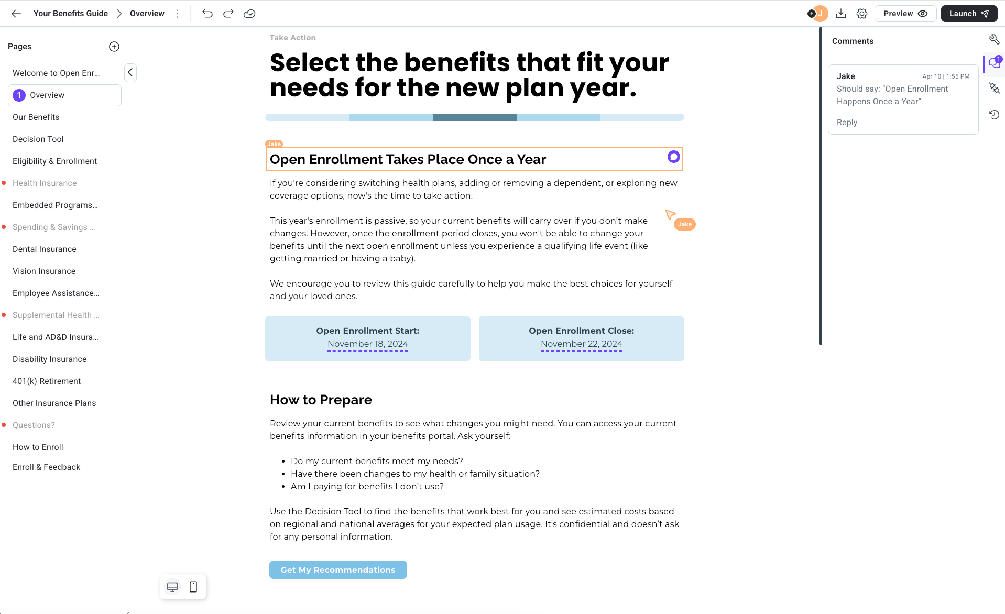Click the download icon in top bar
Screen dimensions: 1005x614
click(841, 14)
